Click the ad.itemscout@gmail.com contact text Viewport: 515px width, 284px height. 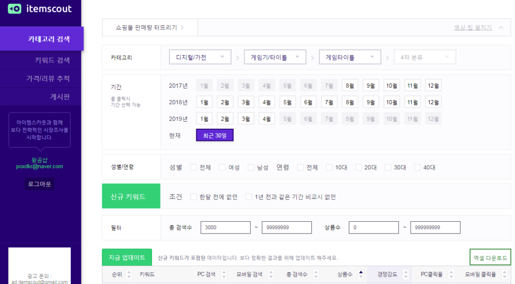tap(39, 282)
